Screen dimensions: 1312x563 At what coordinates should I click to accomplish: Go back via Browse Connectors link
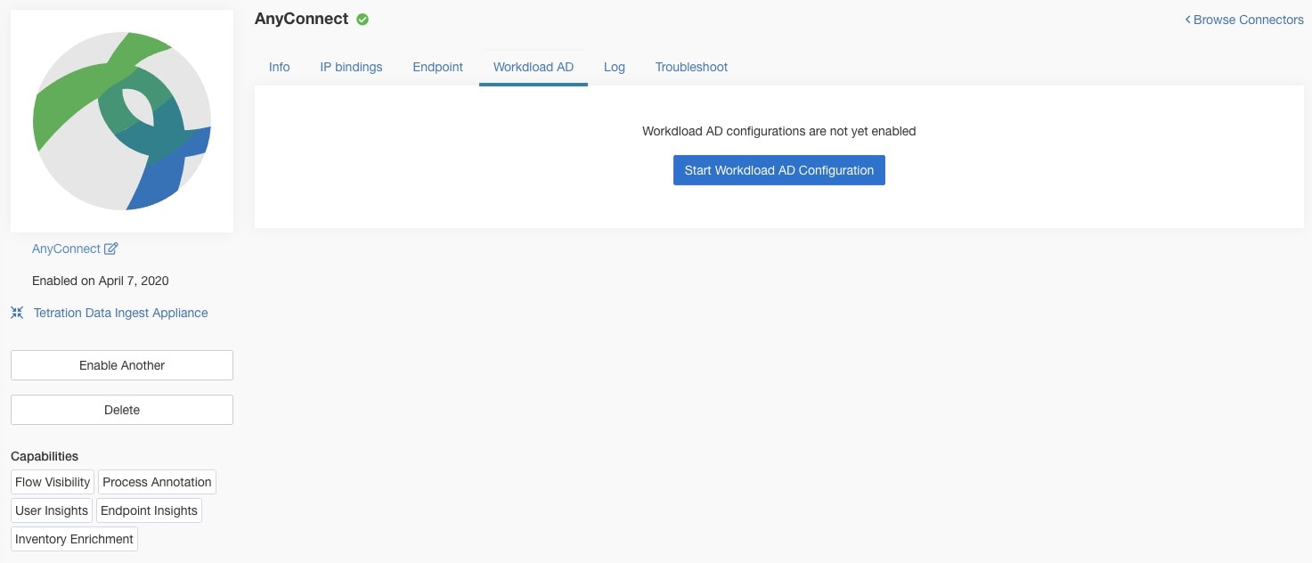[x=1244, y=20]
